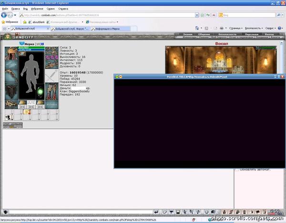286x223 pixels.
Task: Click the Вокзал location image
Action: tap(221, 60)
